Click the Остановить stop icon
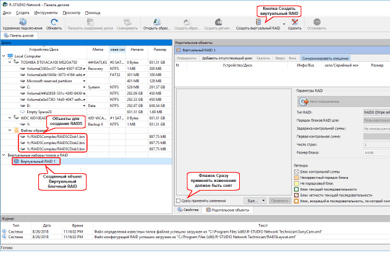The height and width of the screenshot is (258, 390). click(316, 22)
